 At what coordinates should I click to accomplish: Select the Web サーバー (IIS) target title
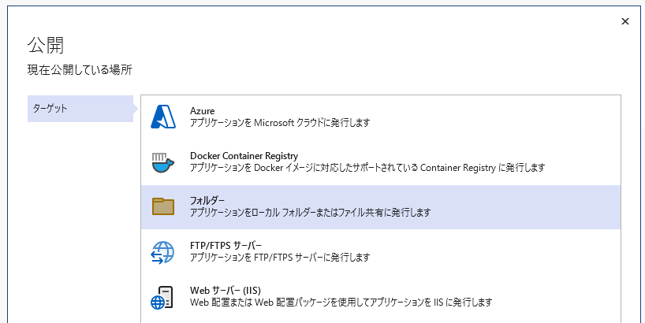pyautogui.click(x=225, y=291)
